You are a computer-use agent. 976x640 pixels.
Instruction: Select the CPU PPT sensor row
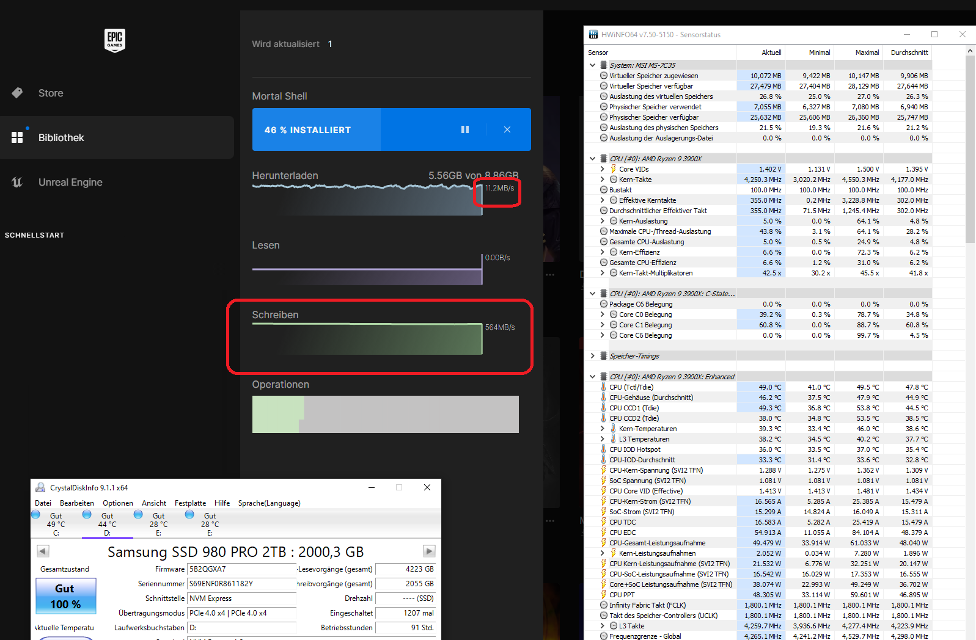point(758,595)
